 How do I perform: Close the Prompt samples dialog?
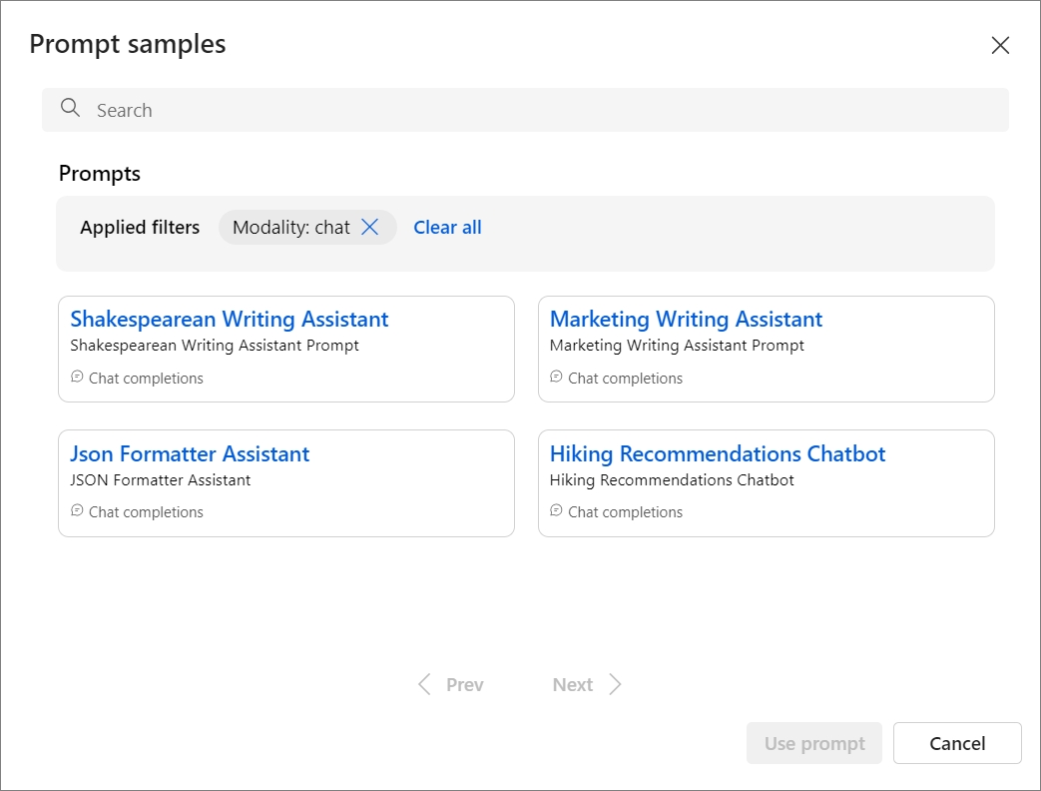(x=1000, y=45)
